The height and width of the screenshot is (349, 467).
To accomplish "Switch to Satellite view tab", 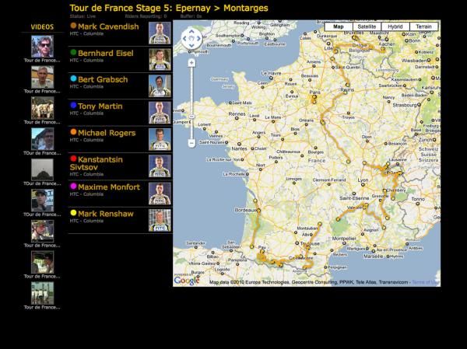I will pos(367,26).
